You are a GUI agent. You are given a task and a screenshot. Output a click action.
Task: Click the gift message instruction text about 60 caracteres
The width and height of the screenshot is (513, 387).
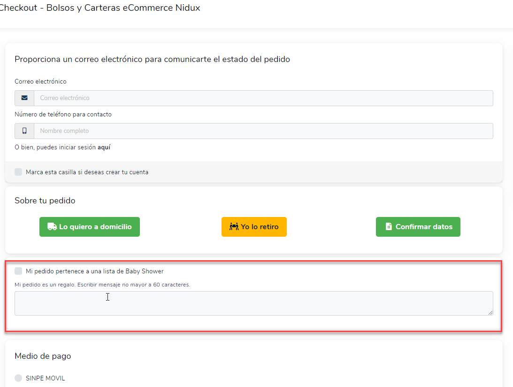point(102,285)
